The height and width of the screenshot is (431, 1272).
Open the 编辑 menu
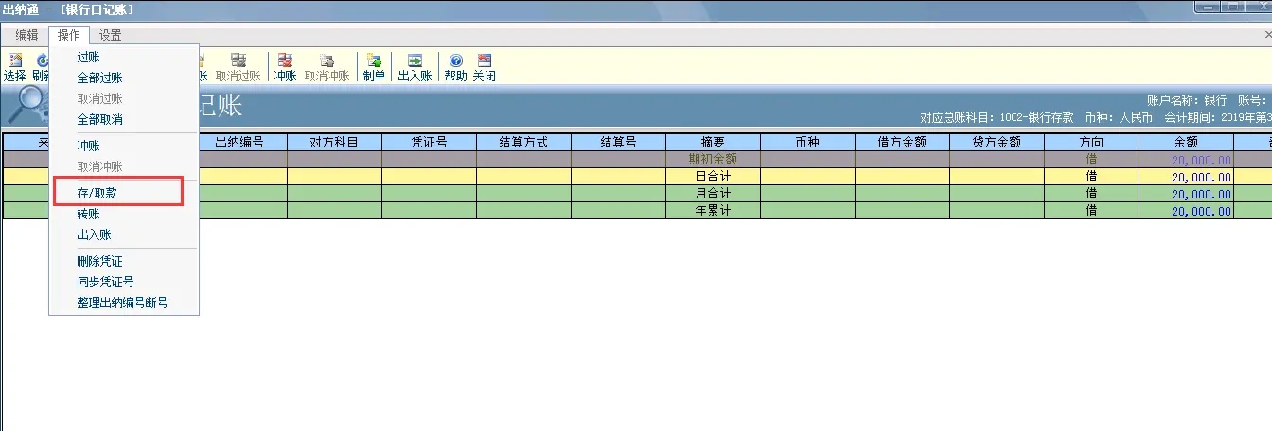click(26, 36)
